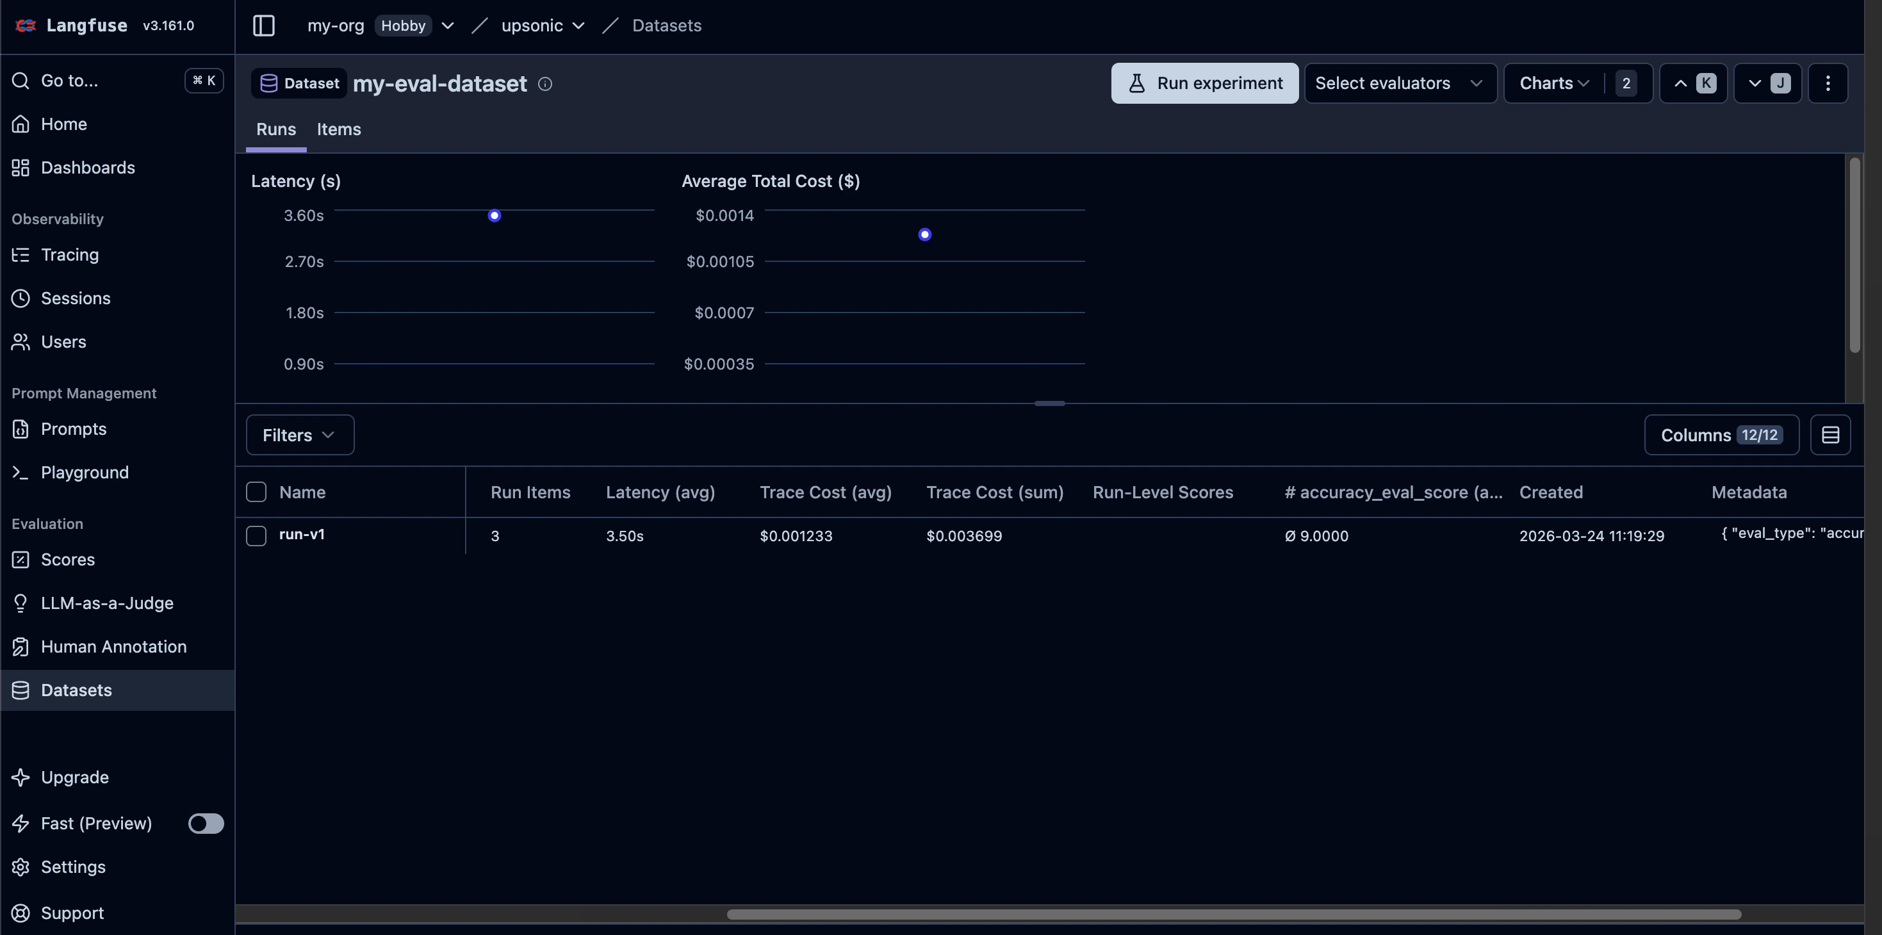Collapse the sidebar with the panel icon

click(x=263, y=26)
